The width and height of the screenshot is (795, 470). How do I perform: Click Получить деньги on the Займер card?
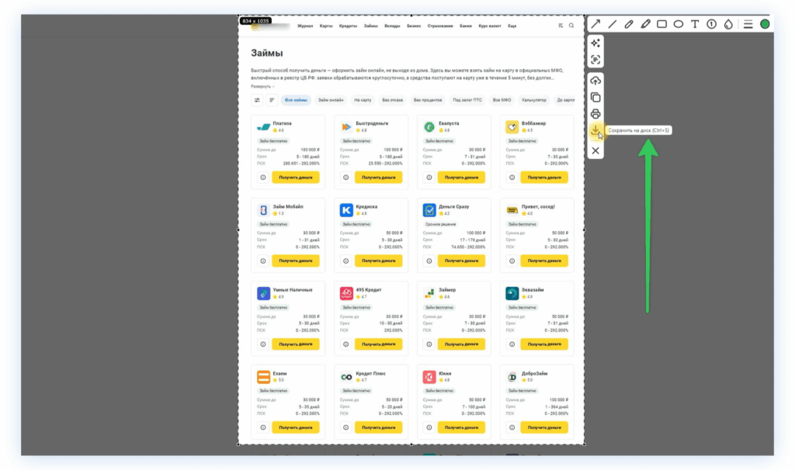click(x=461, y=344)
